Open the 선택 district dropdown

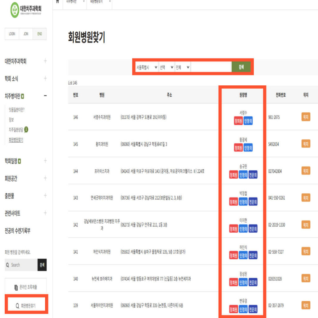click(166, 67)
